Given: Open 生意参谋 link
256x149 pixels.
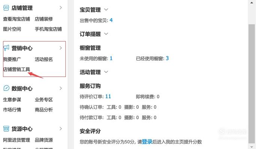Looking at the screenshot, I should pyautogui.click(x=12, y=99).
